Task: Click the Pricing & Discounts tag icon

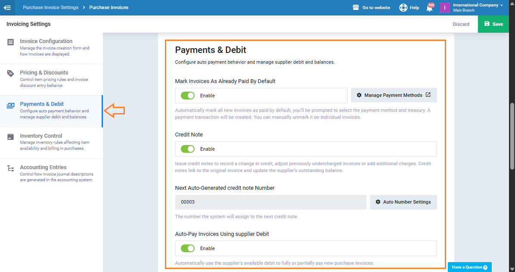Action: pyautogui.click(x=10, y=73)
